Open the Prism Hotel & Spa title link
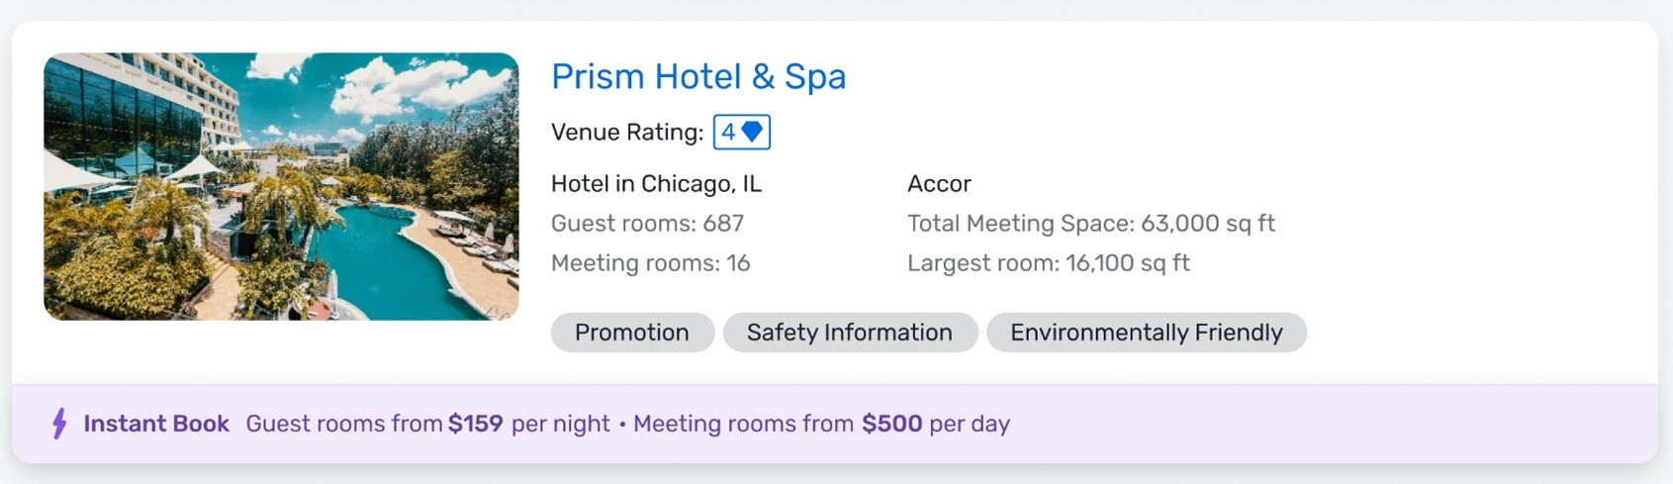1673x484 pixels. 698,76
